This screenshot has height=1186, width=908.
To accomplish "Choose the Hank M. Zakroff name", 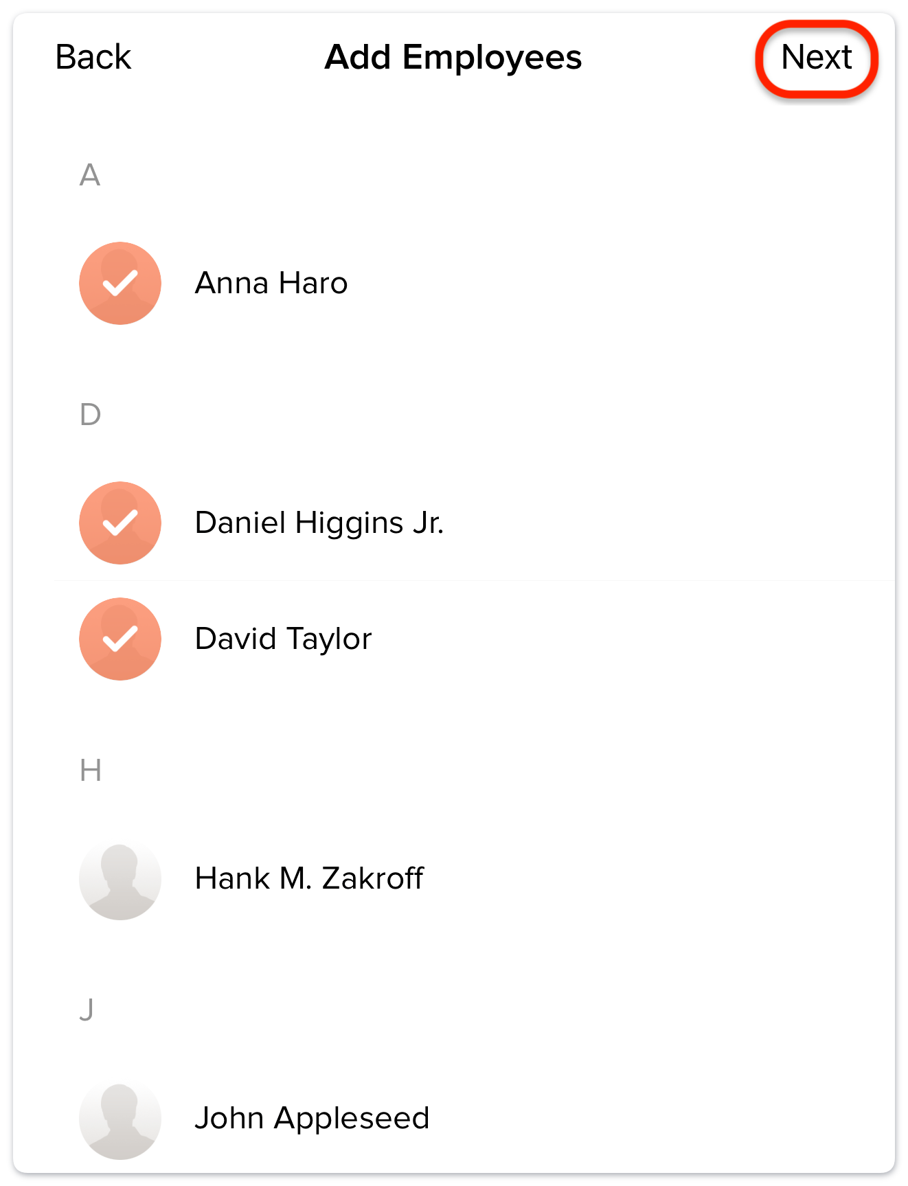I will (x=309, y=878).
